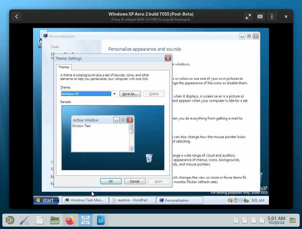Click the sample Active Window close button
Screen dimensions: 302x229
[130, 120]
